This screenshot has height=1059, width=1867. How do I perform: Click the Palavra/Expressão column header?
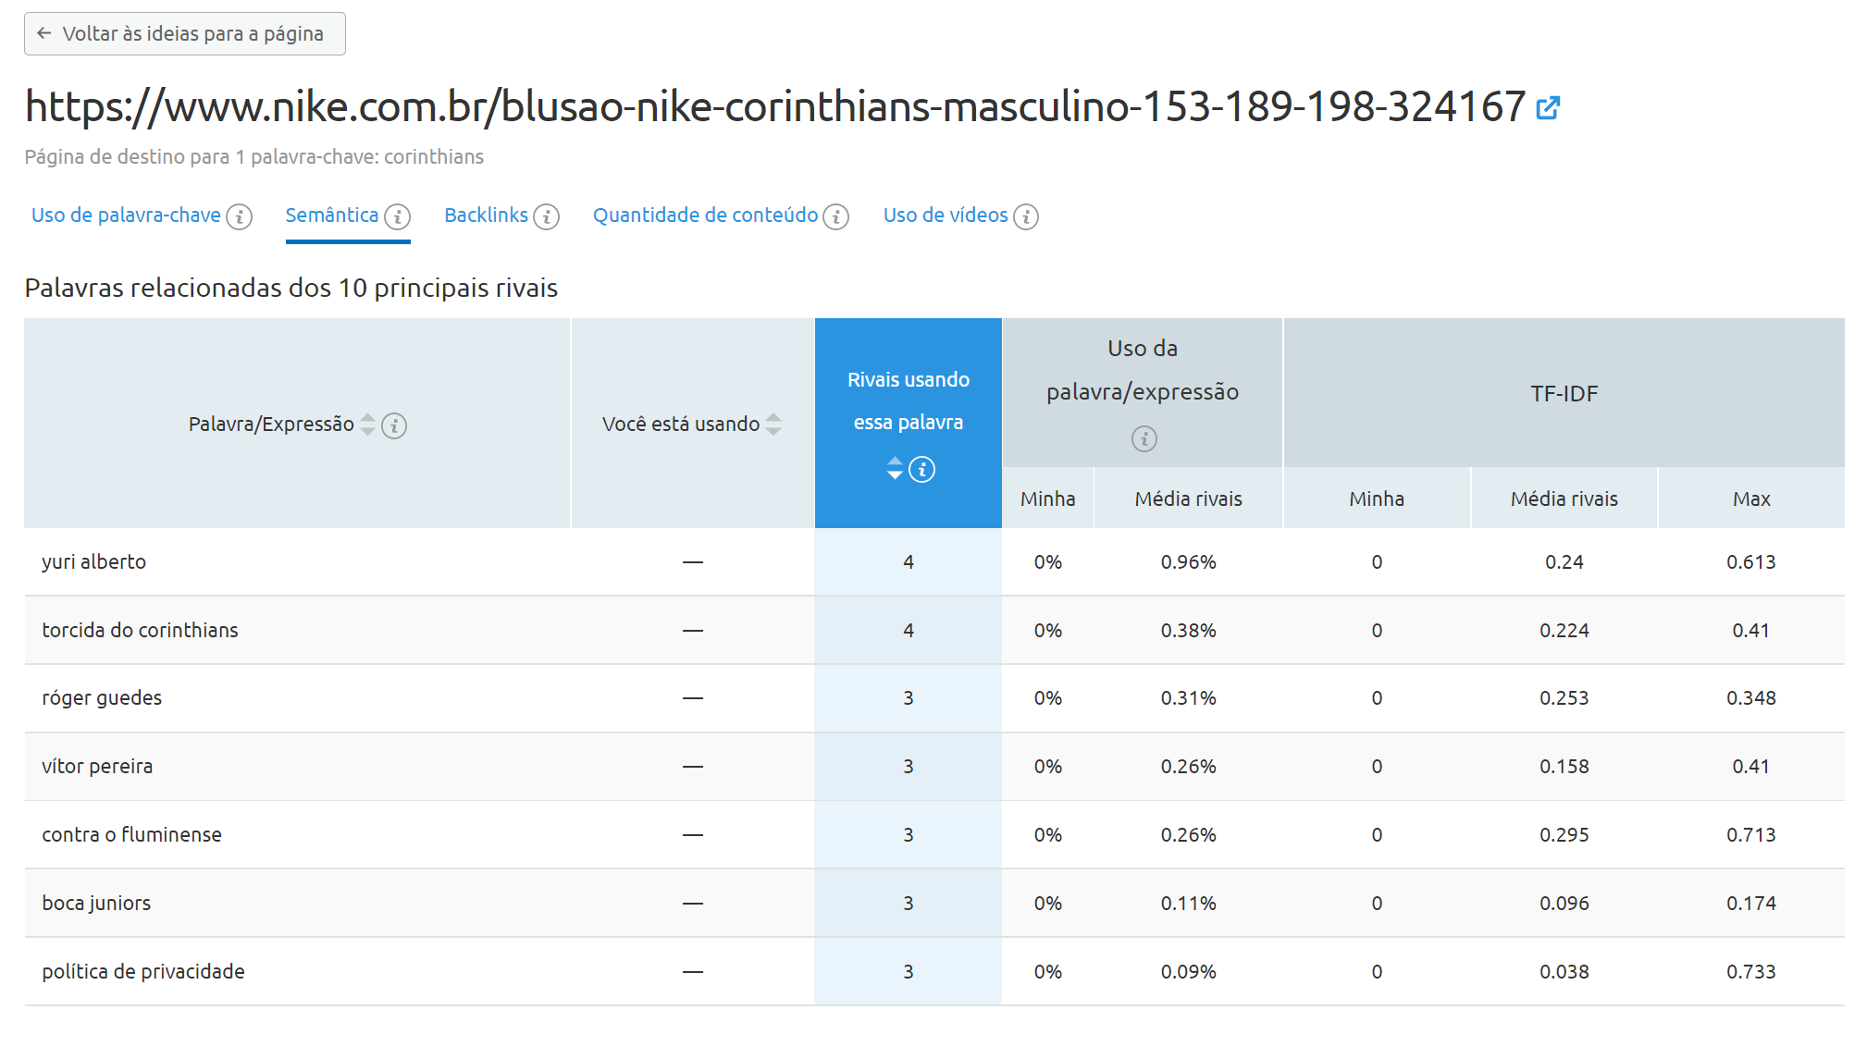point(297,424)
